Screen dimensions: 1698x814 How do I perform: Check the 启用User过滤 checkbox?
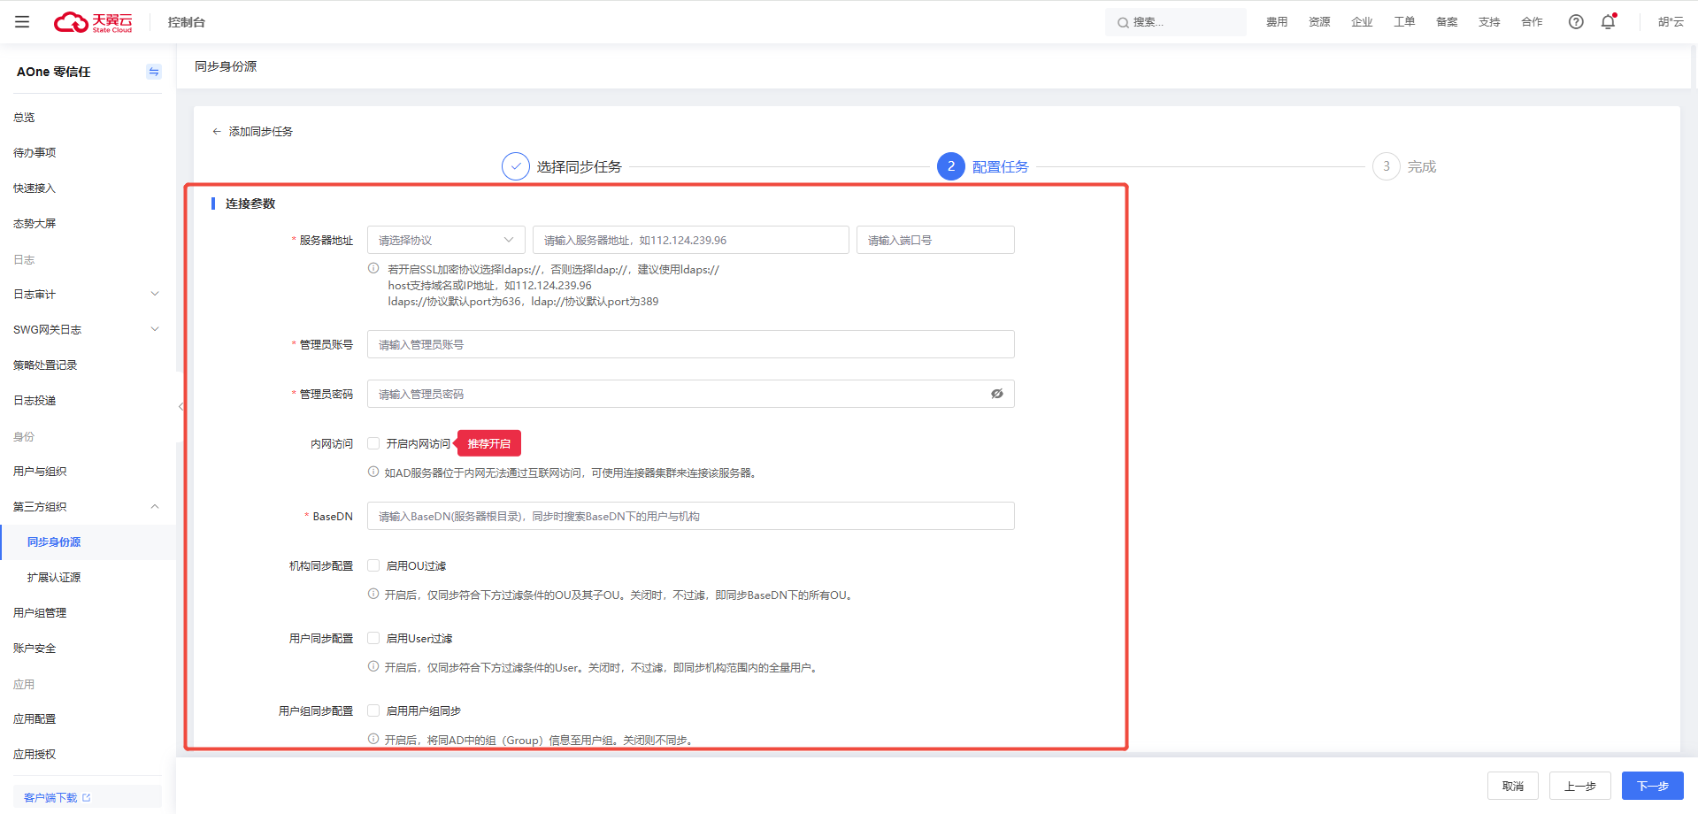[373, 638]
